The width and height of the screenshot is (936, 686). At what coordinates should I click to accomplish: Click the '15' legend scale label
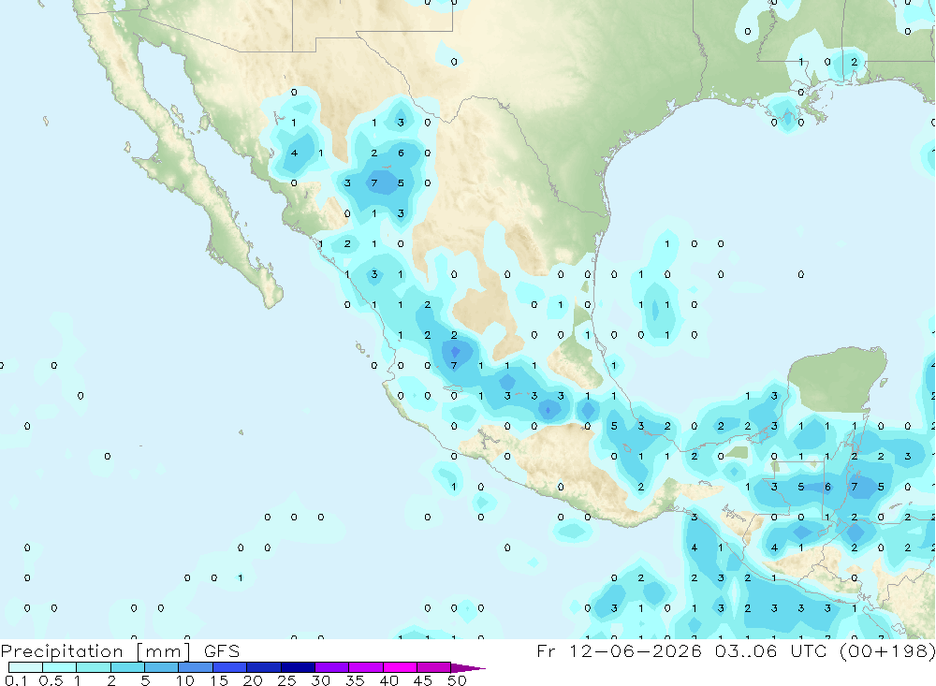click(x=219, y=680)
